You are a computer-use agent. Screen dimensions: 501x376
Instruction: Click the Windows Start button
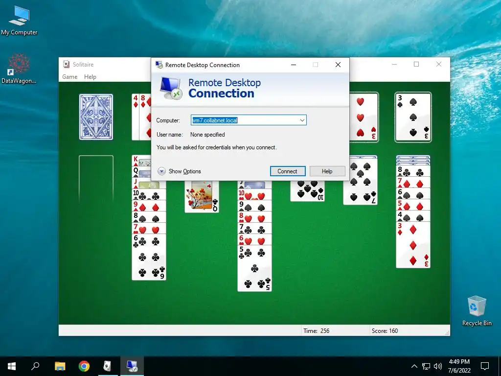coord(12,366)
